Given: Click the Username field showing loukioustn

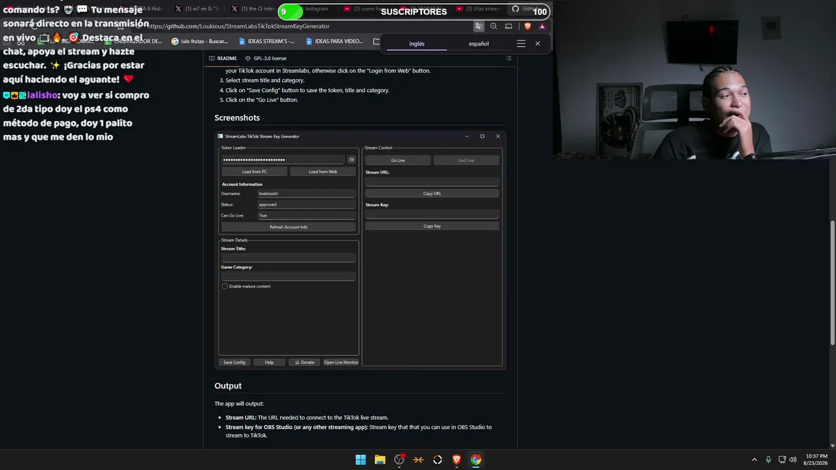Looking at the screenshot, I should (307, 193).
